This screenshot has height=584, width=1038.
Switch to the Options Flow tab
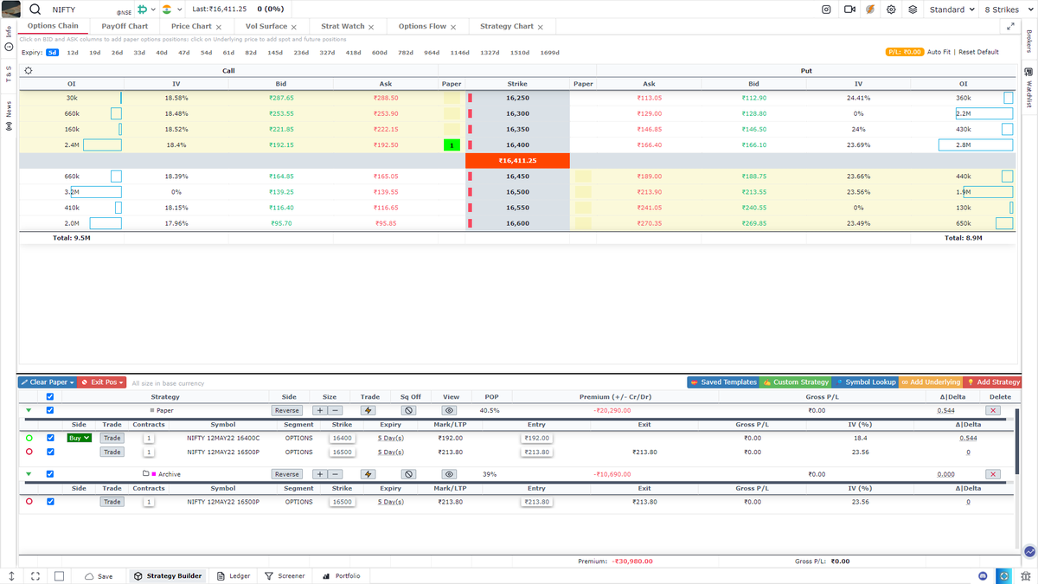(422, 26)
